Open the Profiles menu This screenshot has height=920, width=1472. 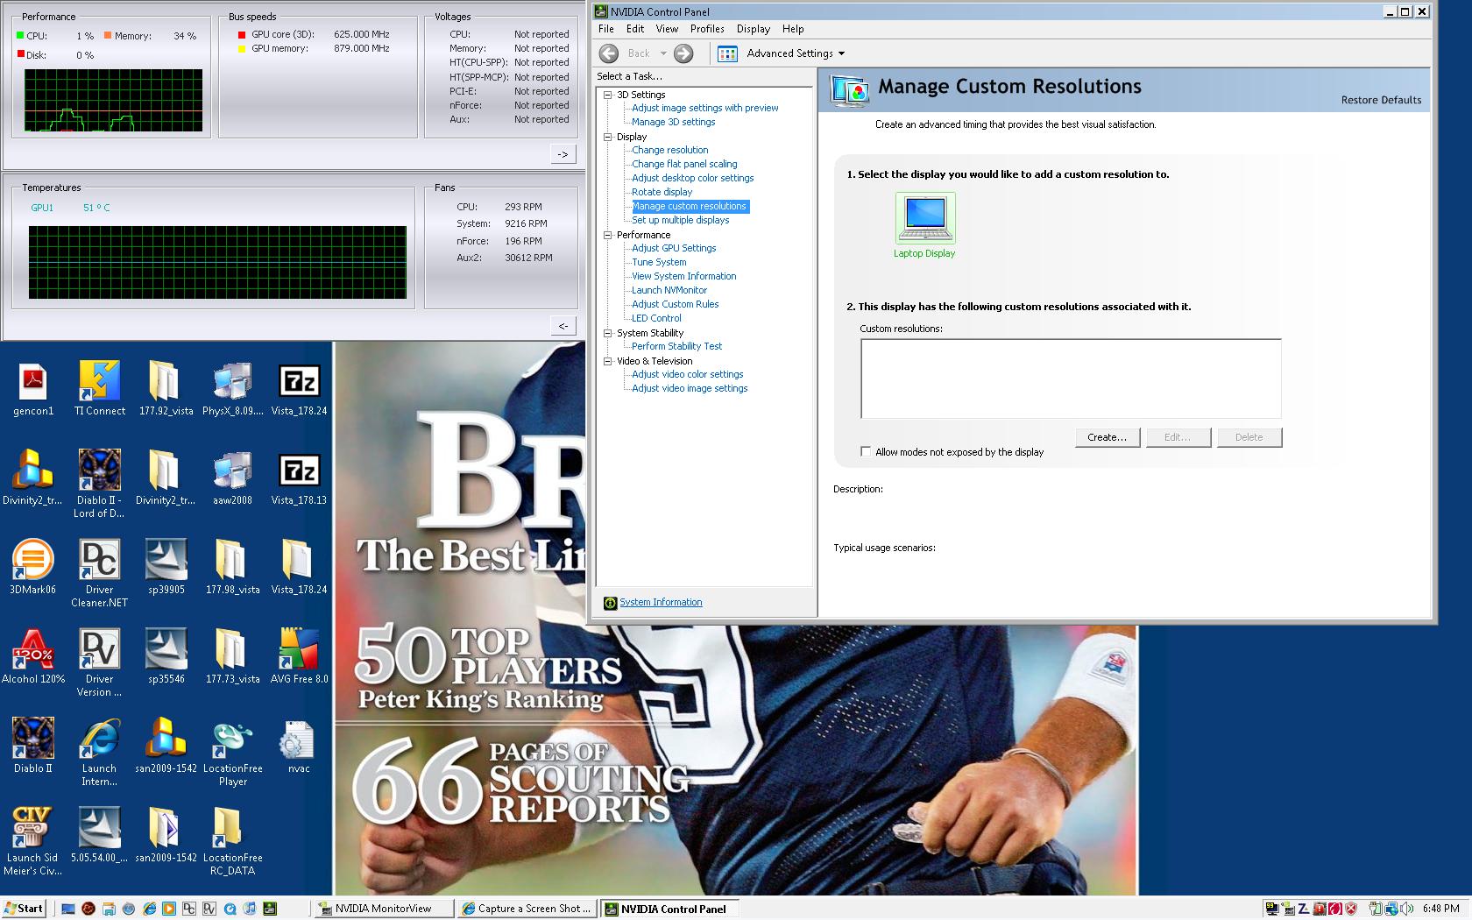(707, 29)
